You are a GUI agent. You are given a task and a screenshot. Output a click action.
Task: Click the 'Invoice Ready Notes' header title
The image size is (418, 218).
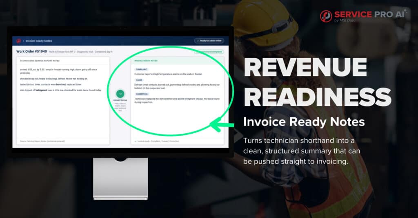pyautogui.click(x=39, y=41)
